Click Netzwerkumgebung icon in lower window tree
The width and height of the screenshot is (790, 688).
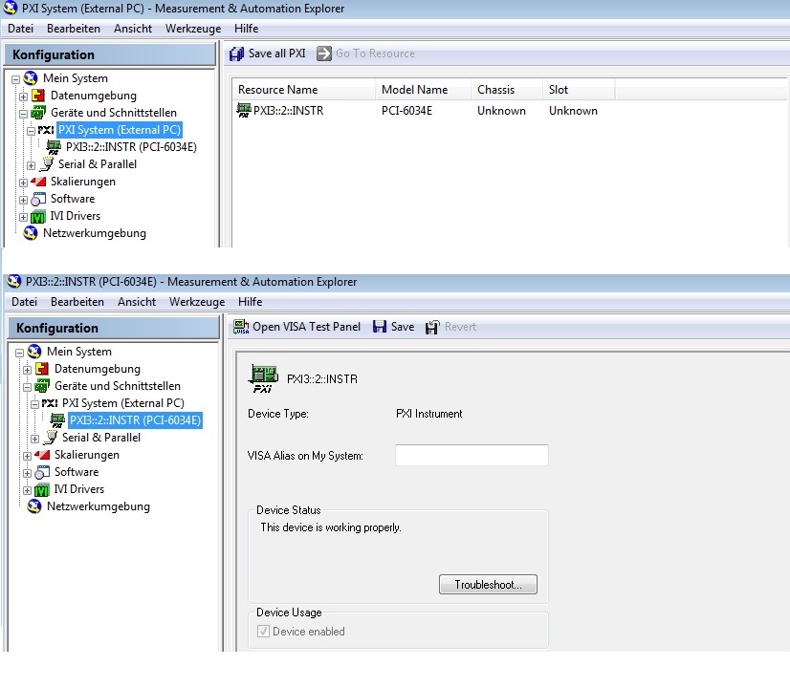tap(34, 506)
